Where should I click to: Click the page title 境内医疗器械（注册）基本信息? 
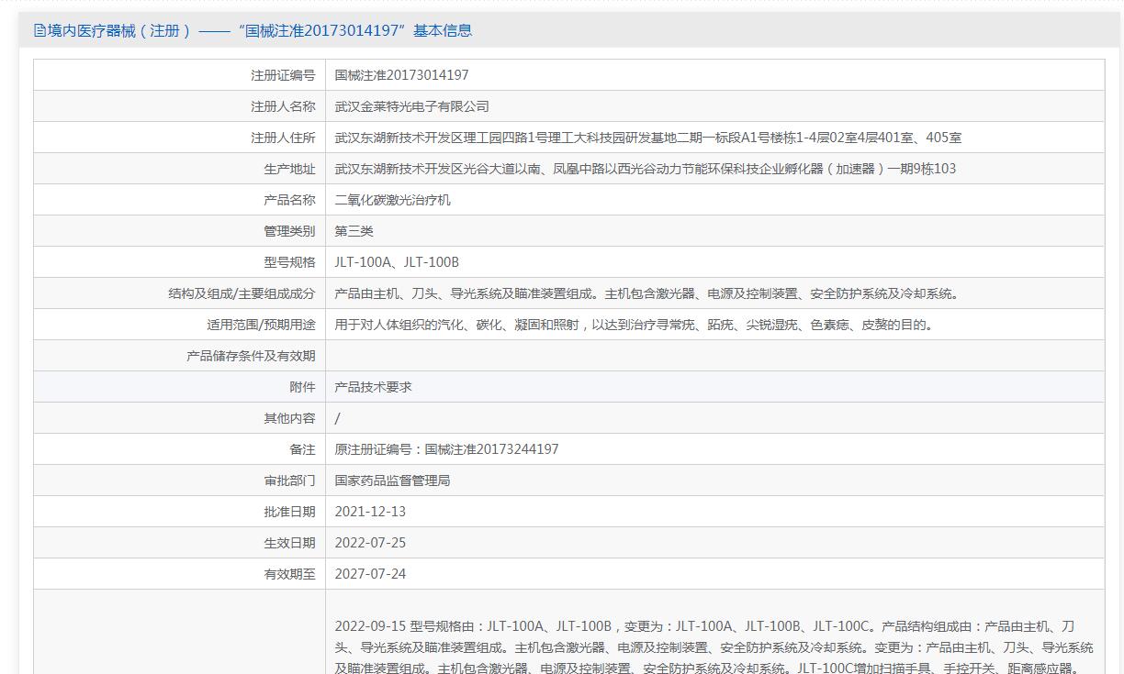260,30
